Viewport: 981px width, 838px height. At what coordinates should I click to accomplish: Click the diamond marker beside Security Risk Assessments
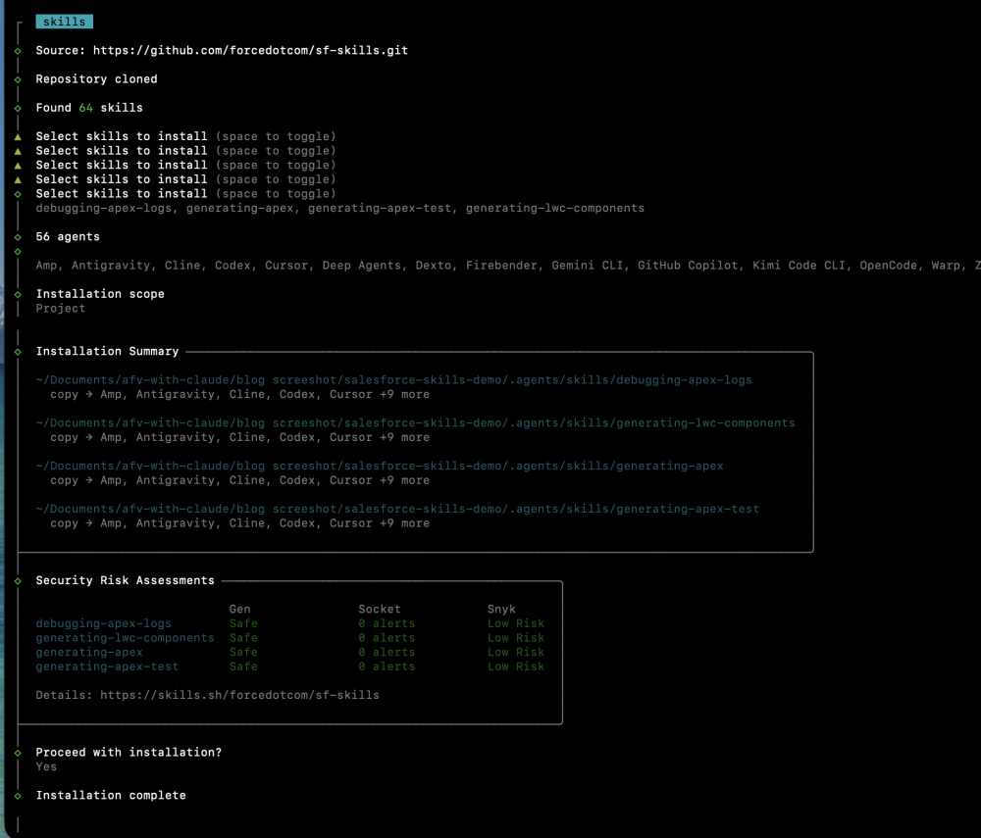click(18, 581)
